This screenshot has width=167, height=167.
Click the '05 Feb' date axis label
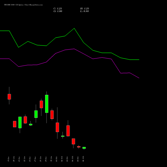[x=78, y=159]
